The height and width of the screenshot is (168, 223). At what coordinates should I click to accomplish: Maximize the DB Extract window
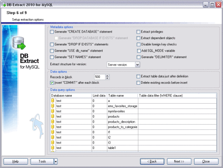pos(212,5)
